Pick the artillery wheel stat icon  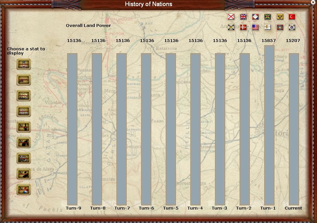[x=24, y=158]
